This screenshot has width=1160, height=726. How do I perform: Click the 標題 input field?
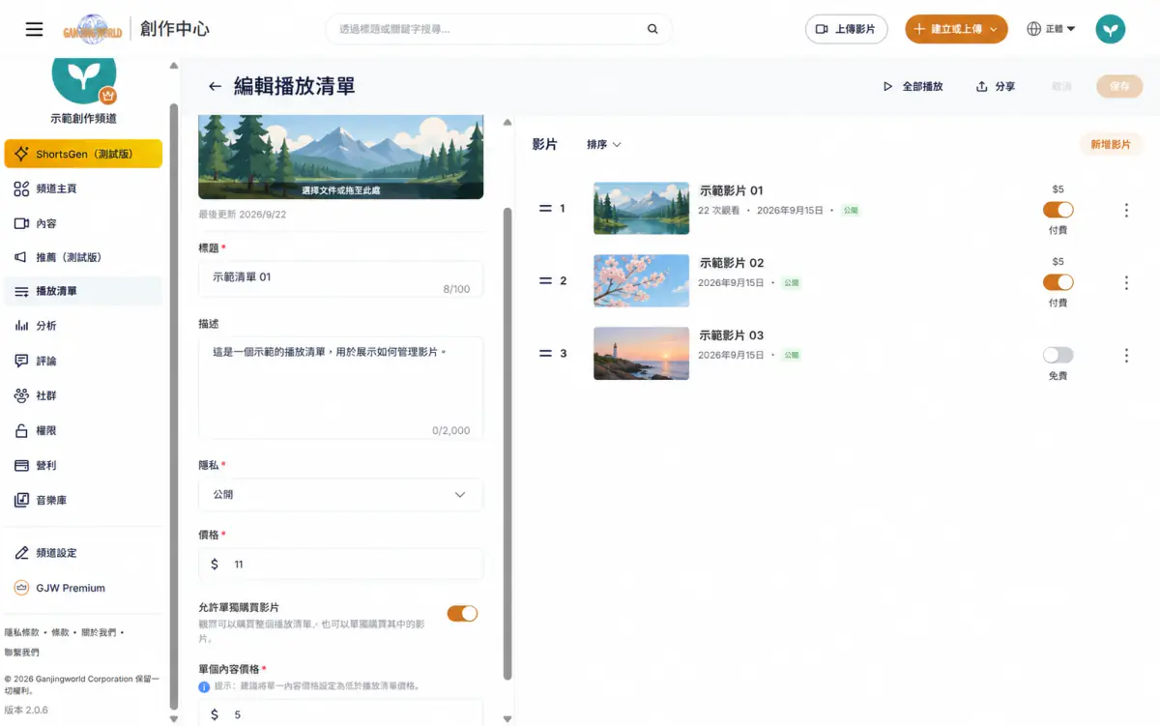pyautogui.click(x=340, y=279)
